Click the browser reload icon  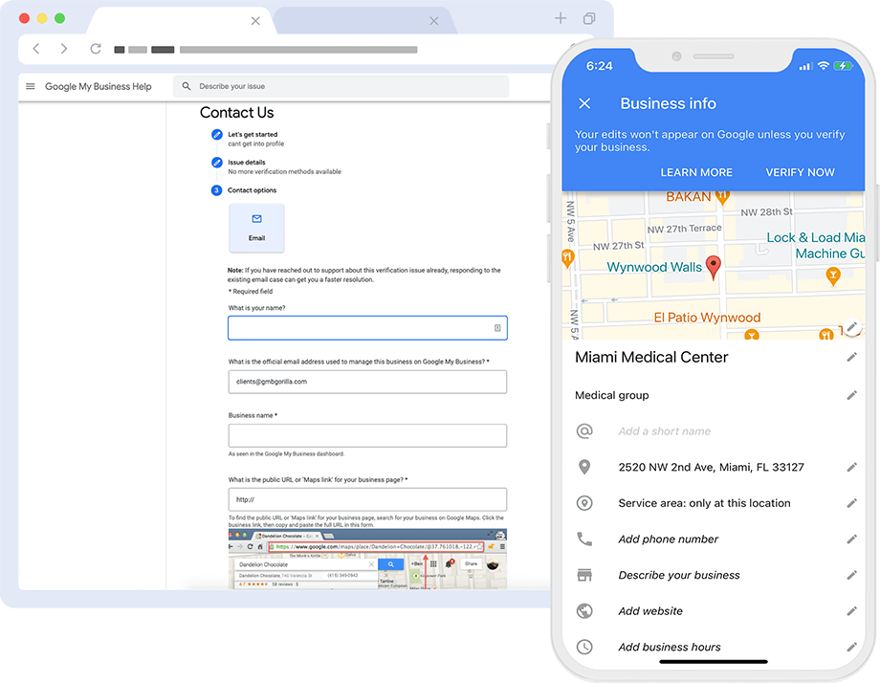point(95,49)
